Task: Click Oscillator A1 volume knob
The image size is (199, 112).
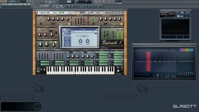Action: (x=49, y=19)
